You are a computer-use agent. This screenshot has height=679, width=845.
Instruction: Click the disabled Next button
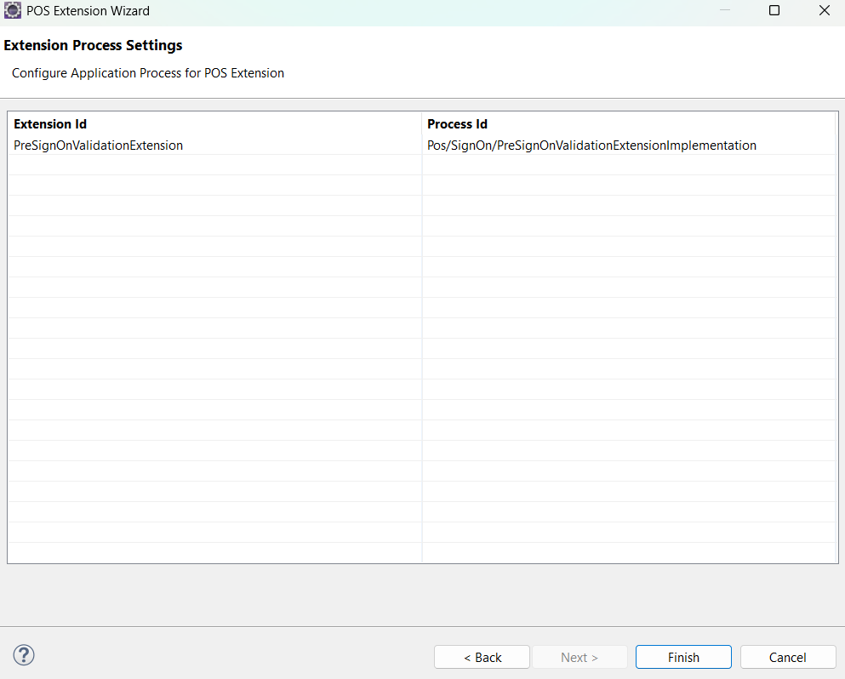point(580,656)
